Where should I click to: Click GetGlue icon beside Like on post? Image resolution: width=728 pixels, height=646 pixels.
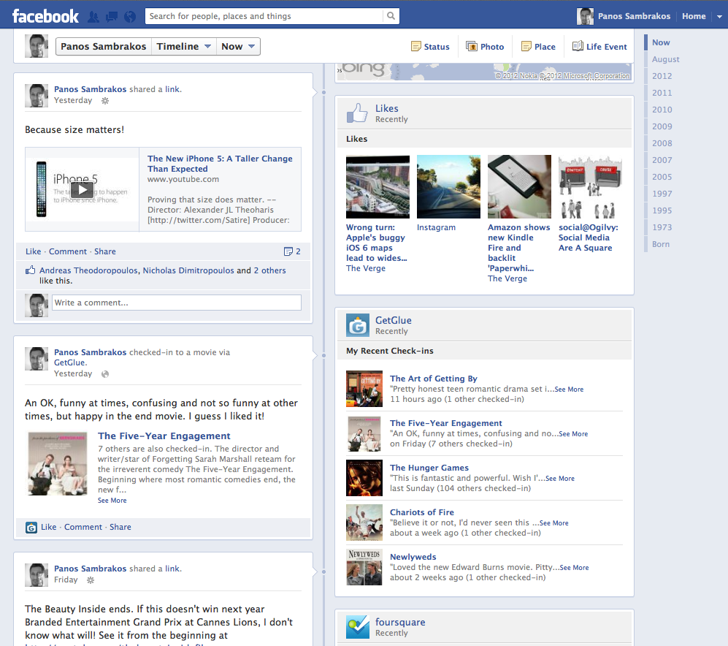coord(31,528)
